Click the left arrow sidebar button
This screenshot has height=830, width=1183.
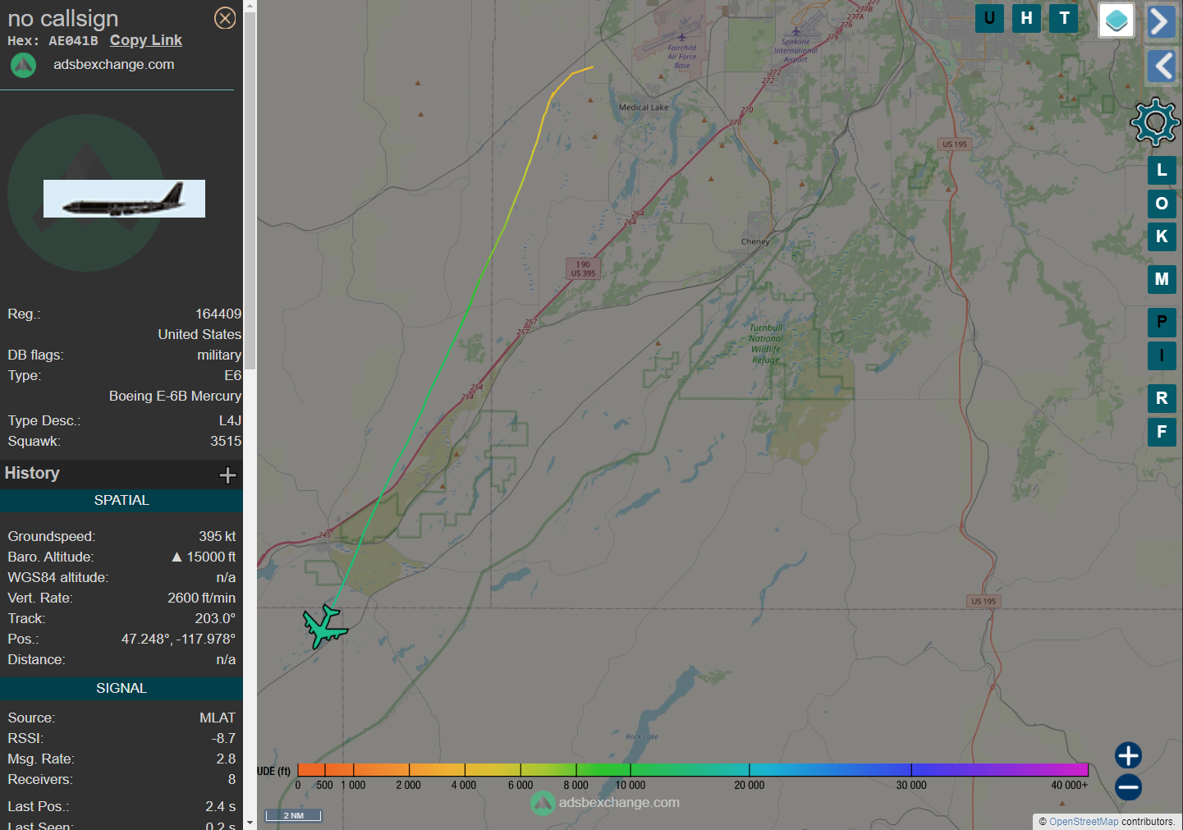point(1162,66)
